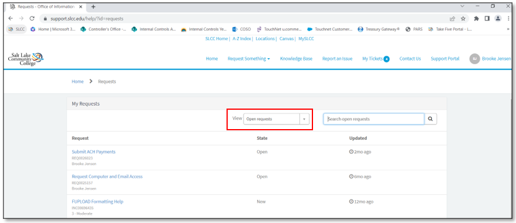Open the View Open requests dropdown
Image resolution: width=516 pixels, height=223 pixels.
tap(277, 119)
